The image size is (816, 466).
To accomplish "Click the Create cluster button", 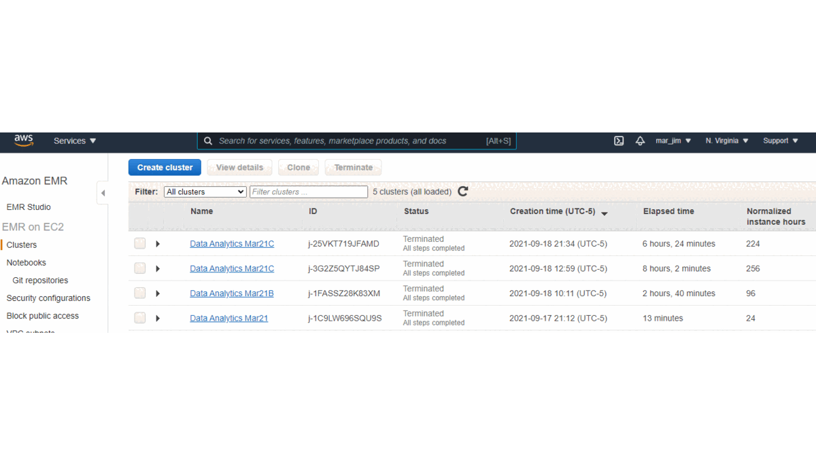I will pos(165,167).
